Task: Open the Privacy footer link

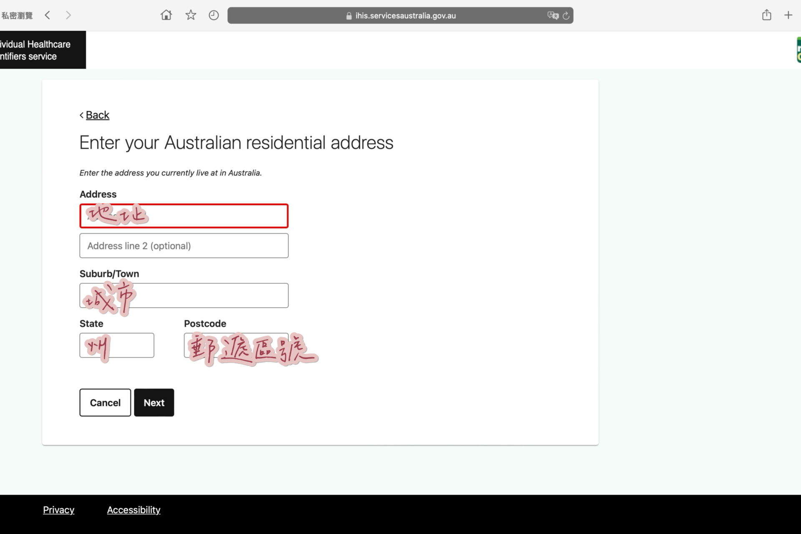Action: 58,510
